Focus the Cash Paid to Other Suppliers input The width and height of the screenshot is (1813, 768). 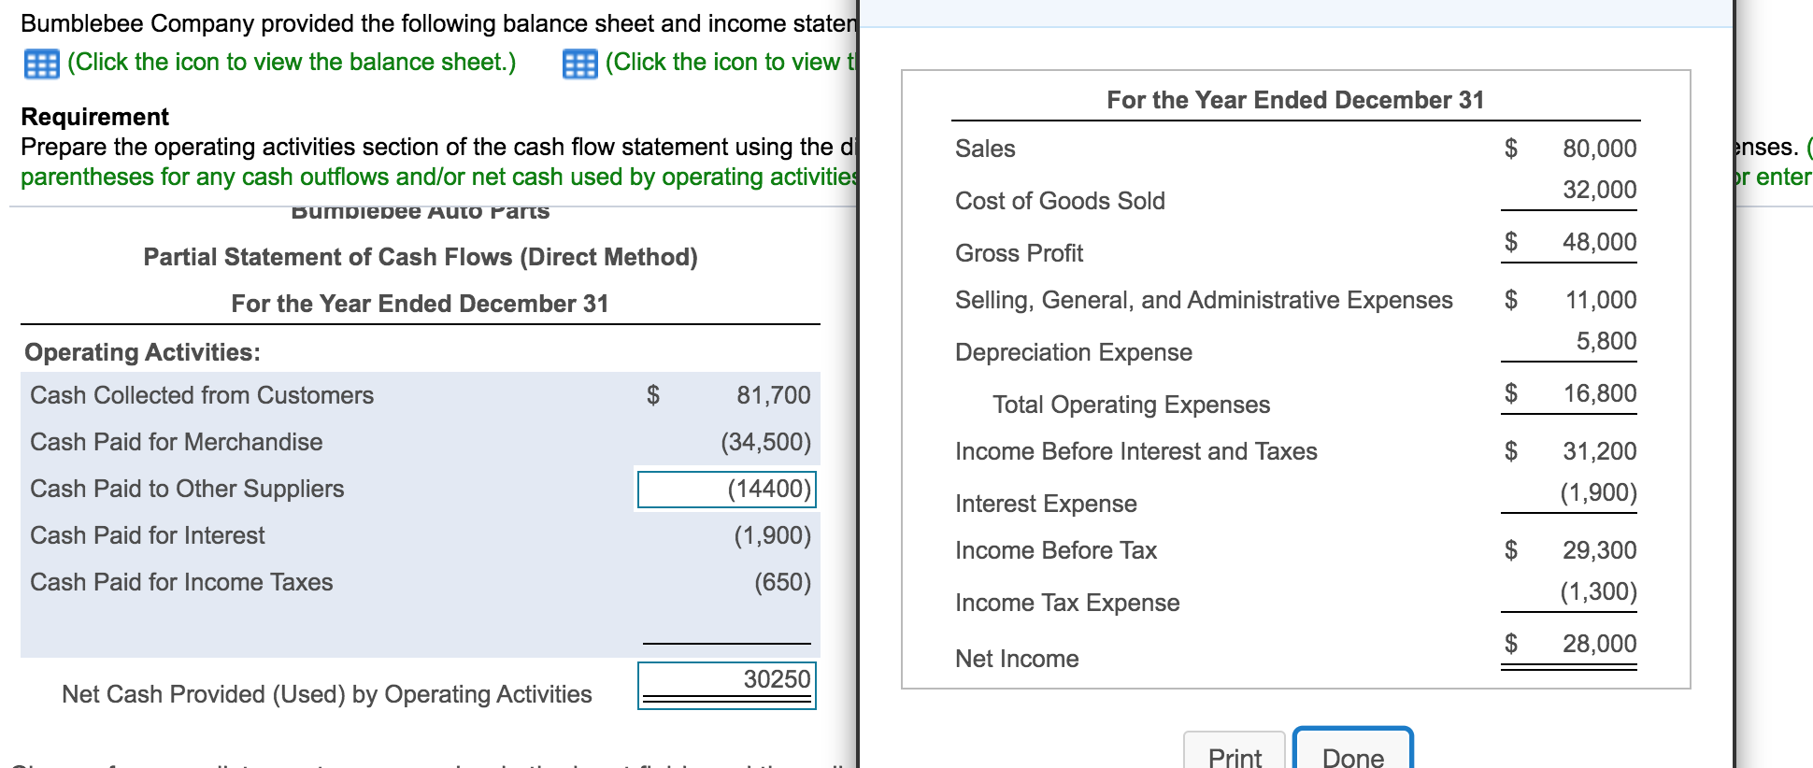point(726,489)
